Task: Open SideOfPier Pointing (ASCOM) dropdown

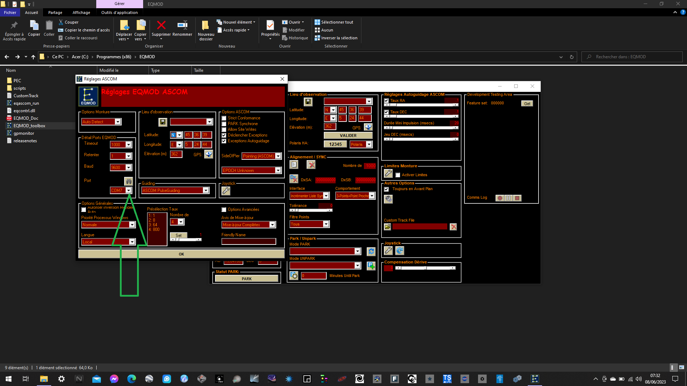Action: tap(278, 156)
